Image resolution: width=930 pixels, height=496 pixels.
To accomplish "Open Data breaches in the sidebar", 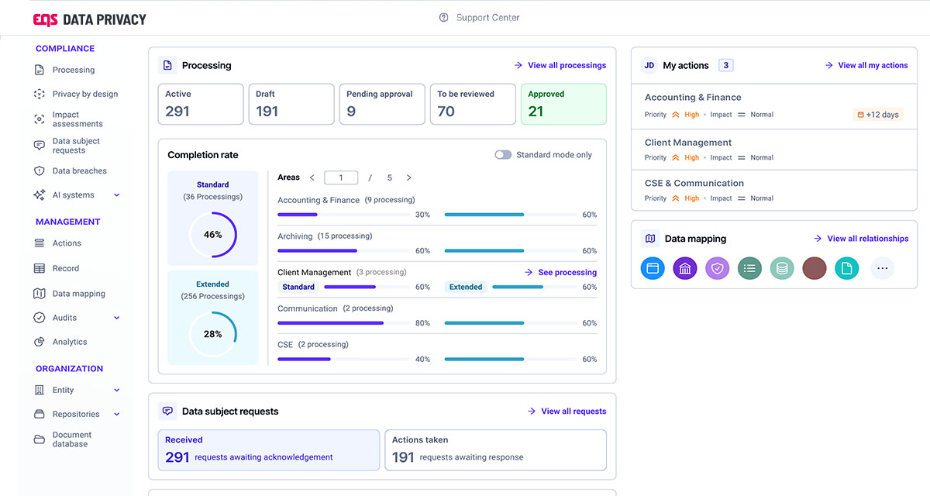I will [x=79, y=171].
